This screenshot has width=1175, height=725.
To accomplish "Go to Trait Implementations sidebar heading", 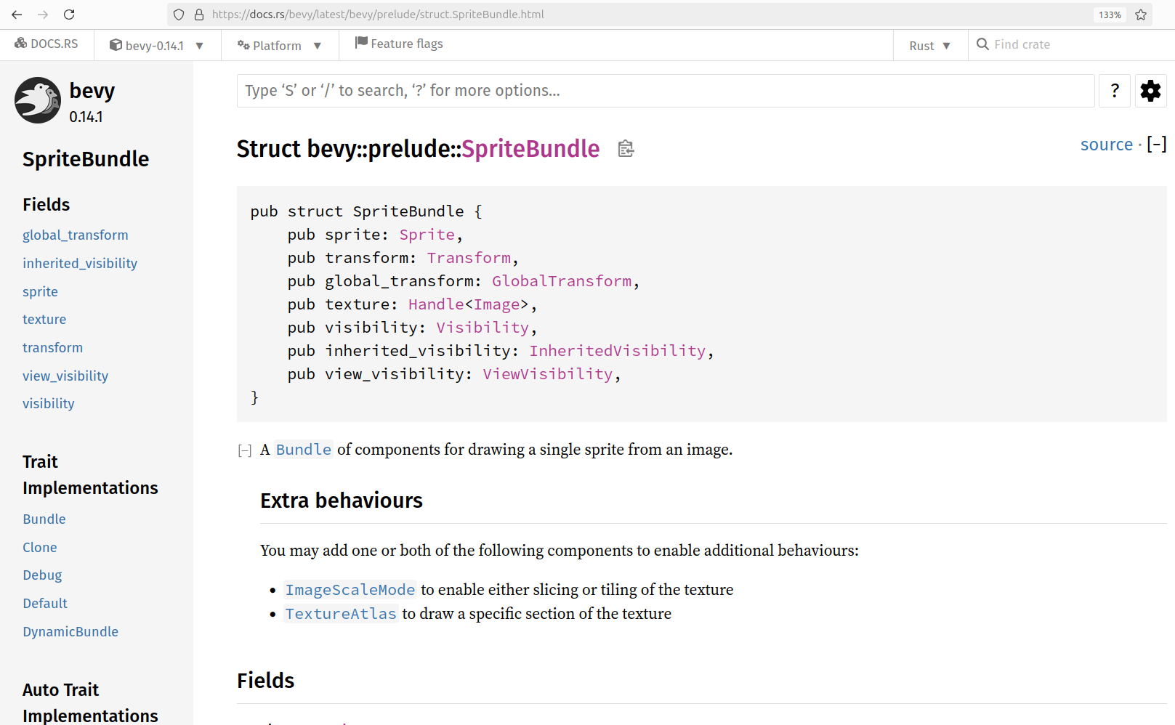I will [x=90, y=474].
